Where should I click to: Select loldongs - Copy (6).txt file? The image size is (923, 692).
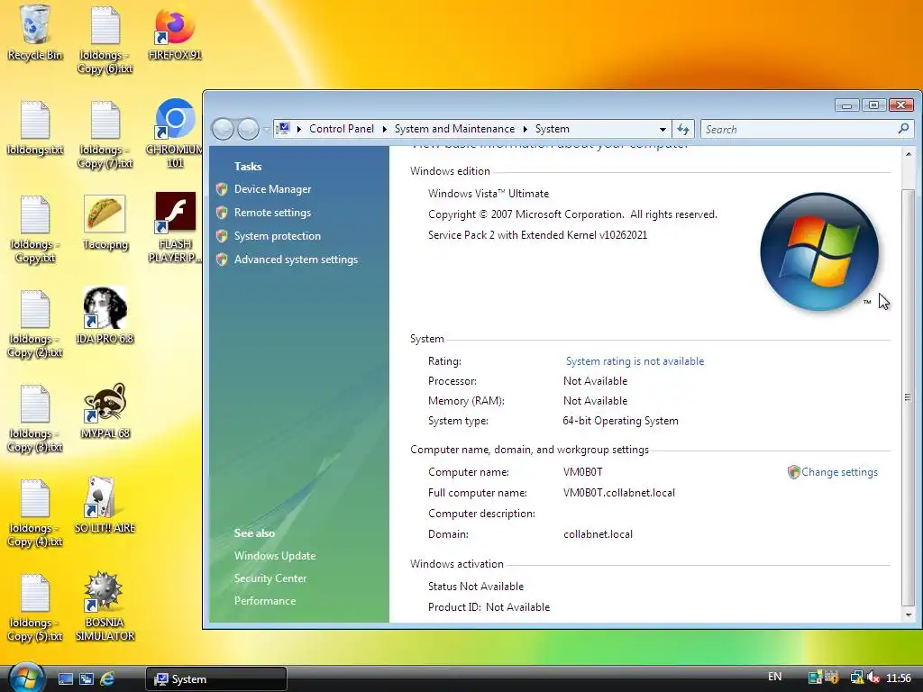[105, 41]
